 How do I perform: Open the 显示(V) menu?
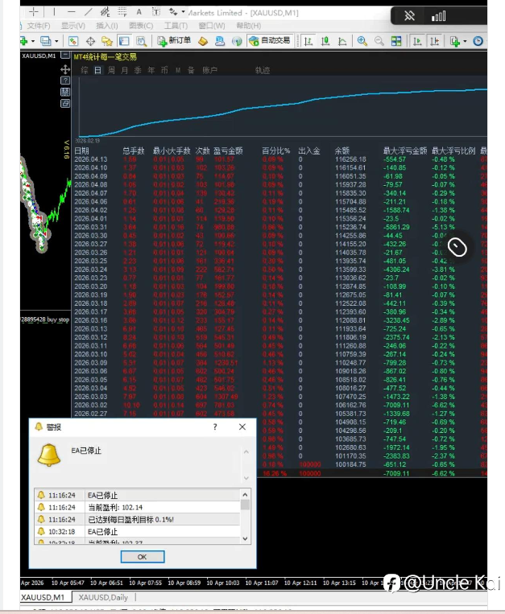coord(72,26)
